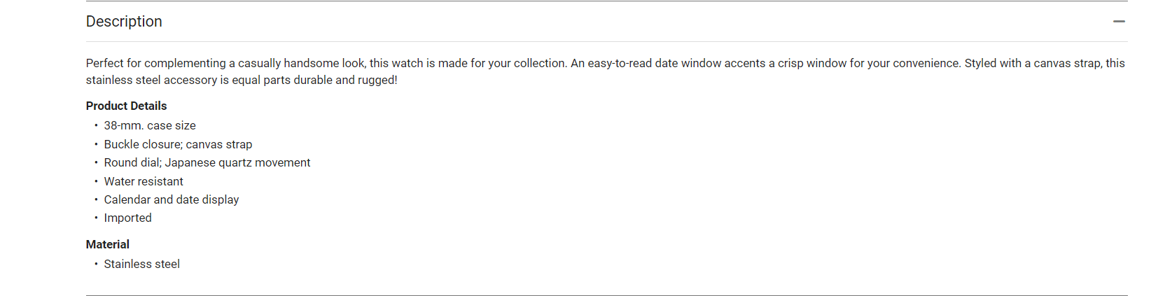This screenshot has width=1151, height=296.
Task: Select the 'Water resistant' bullet item
Action: tap(144, 181)
